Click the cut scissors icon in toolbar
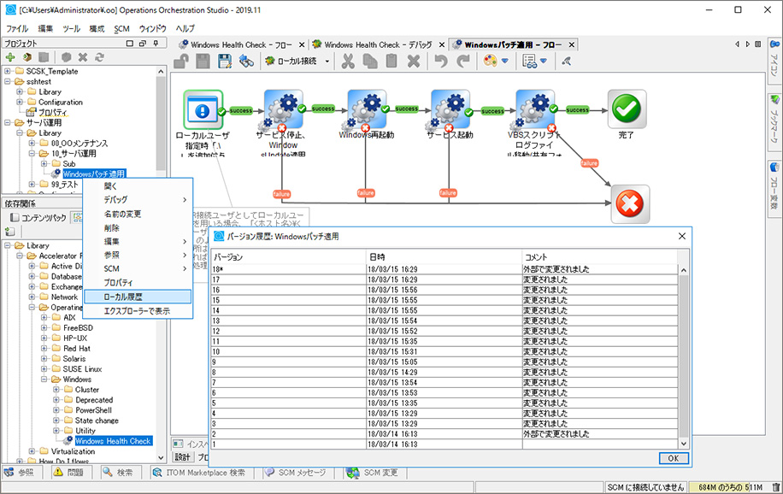The width and height of the screenshot is (783, 494). [x=348, y=61]
